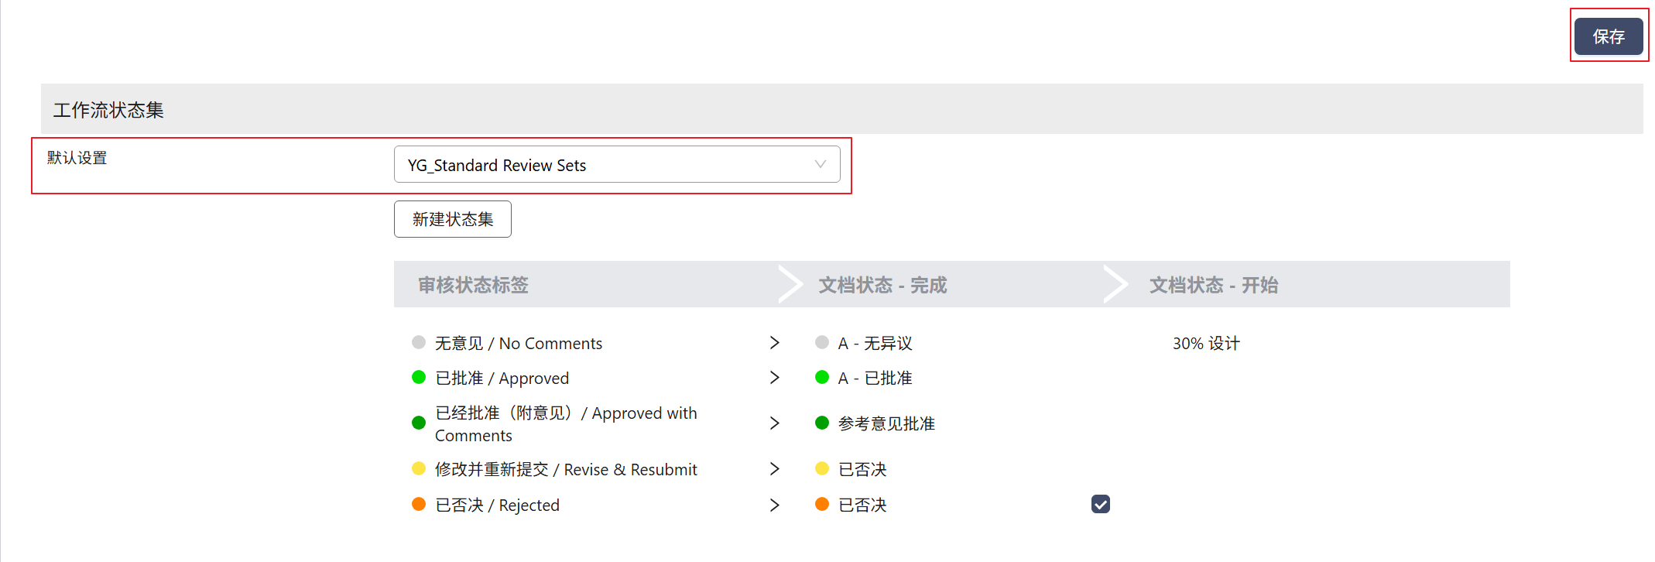Click the orange dot beside 已否决 / Rejected
The image size is (1655, 562).
[x=419, y=505]
